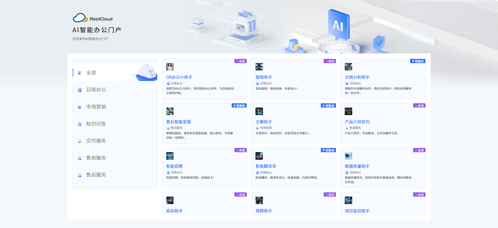Open the 文案助手 card icon
Image resolution: width=498 pixels, height=228 pixels.
pyautogui.click(x=259, y=111)
